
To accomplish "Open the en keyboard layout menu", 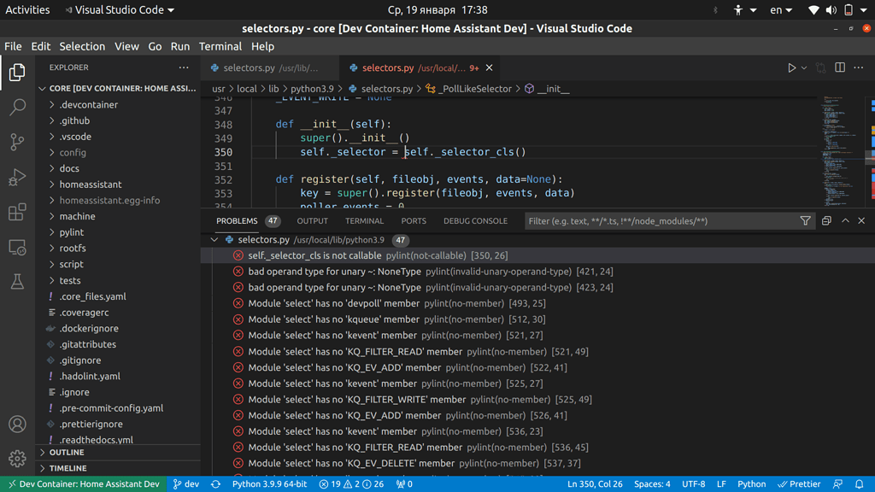I will click(781, 10).
